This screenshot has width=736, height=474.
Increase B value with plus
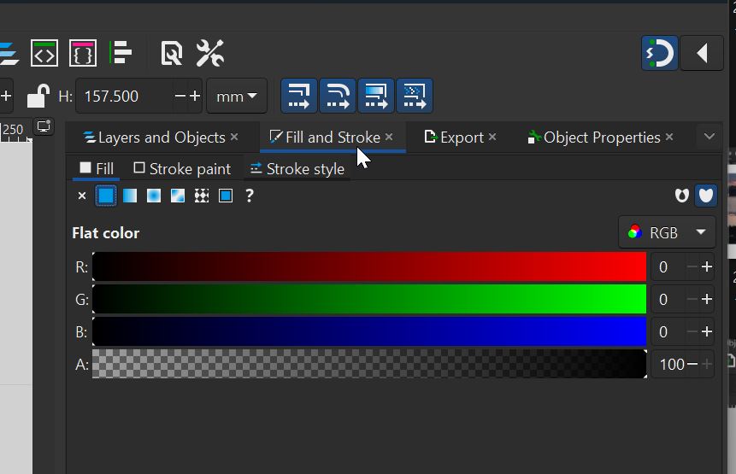point(706,331)
